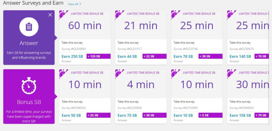
Task: Click the +22 SB bonus badge
Action: click(155, 56)
